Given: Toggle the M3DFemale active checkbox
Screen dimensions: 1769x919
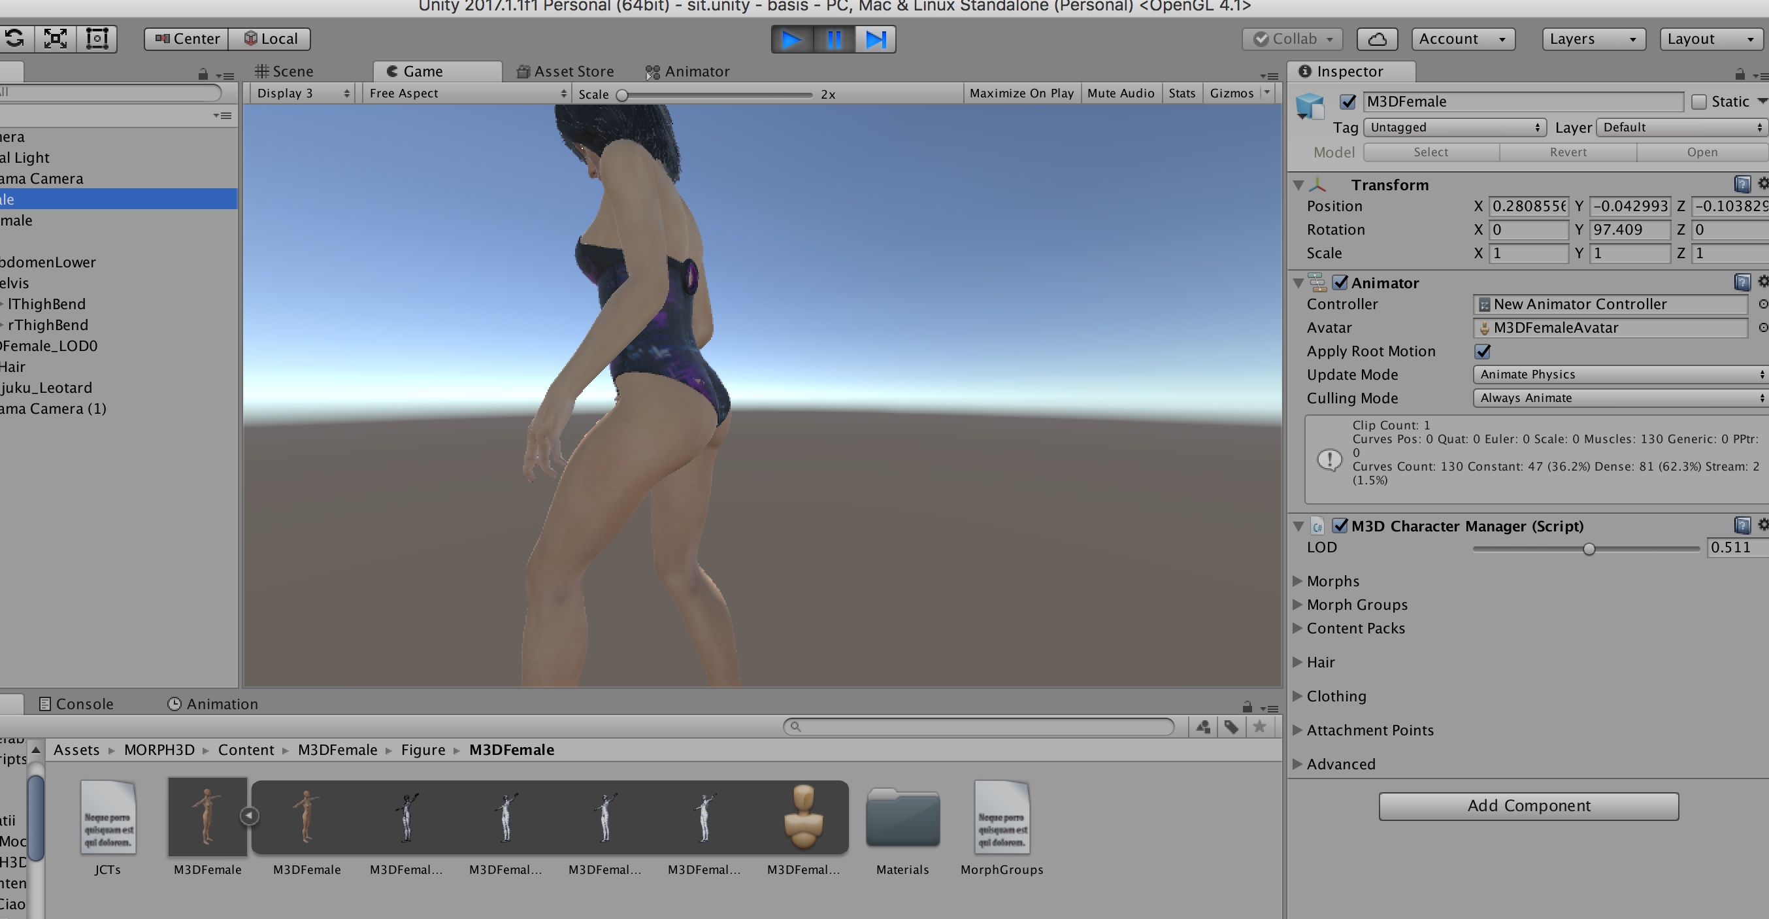Looking at the screenshot, I should pyautogui.click(x=1347, y=102).
